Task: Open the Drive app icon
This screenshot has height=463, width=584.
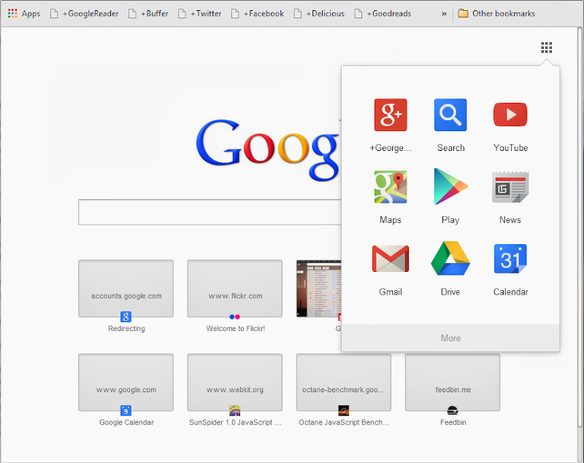Action: (450, 258)
